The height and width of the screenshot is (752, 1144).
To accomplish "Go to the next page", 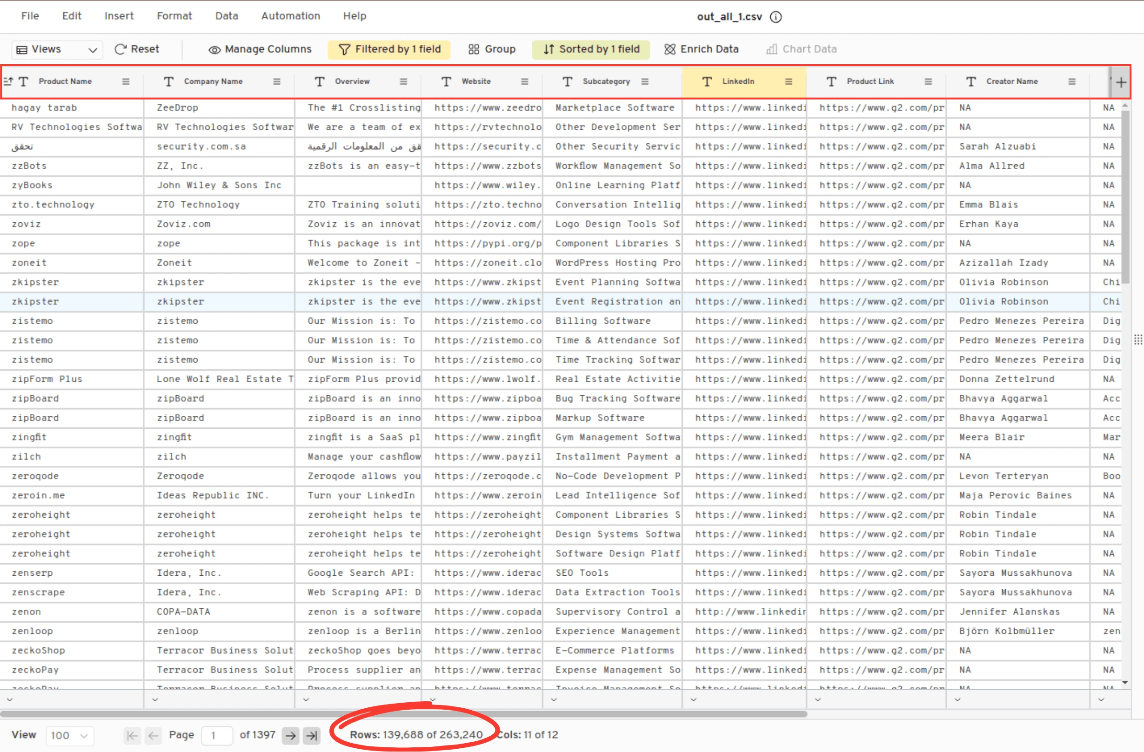I will 290,735.
